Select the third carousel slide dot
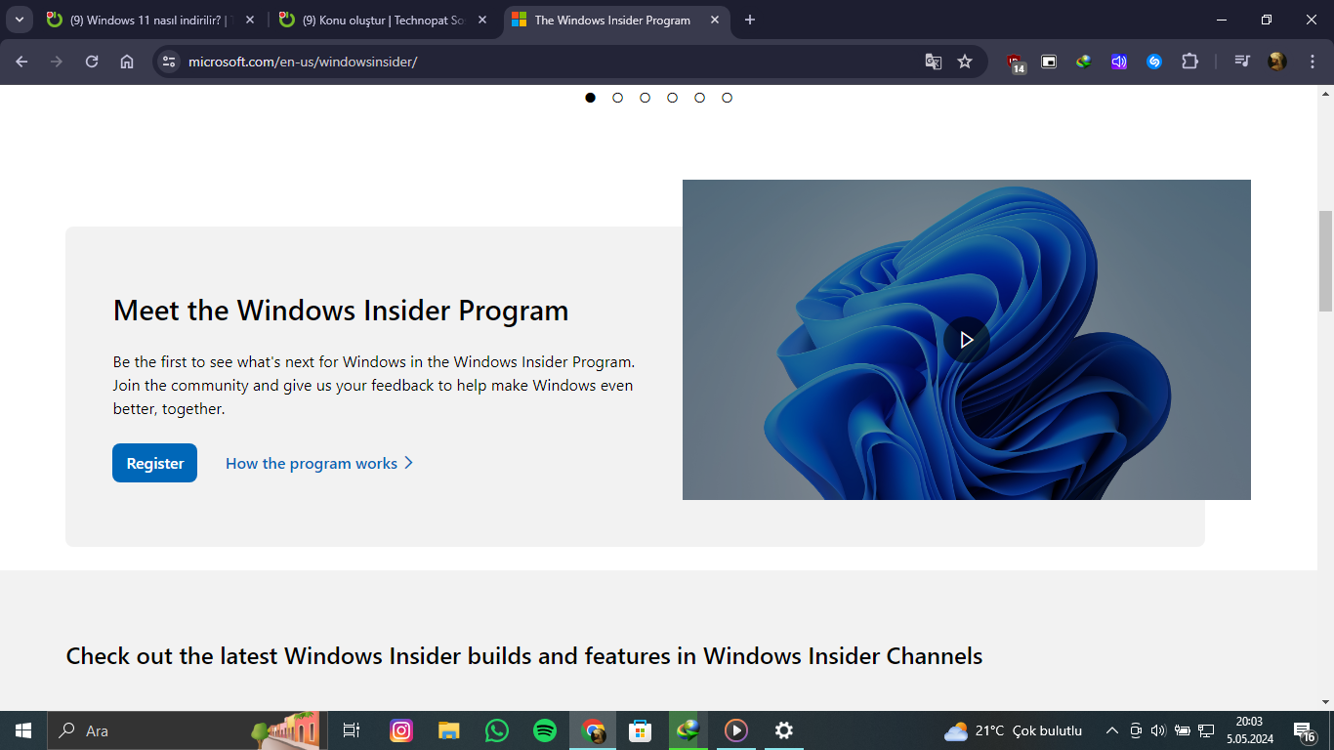The image size is (1334, 750). (646, 98)
